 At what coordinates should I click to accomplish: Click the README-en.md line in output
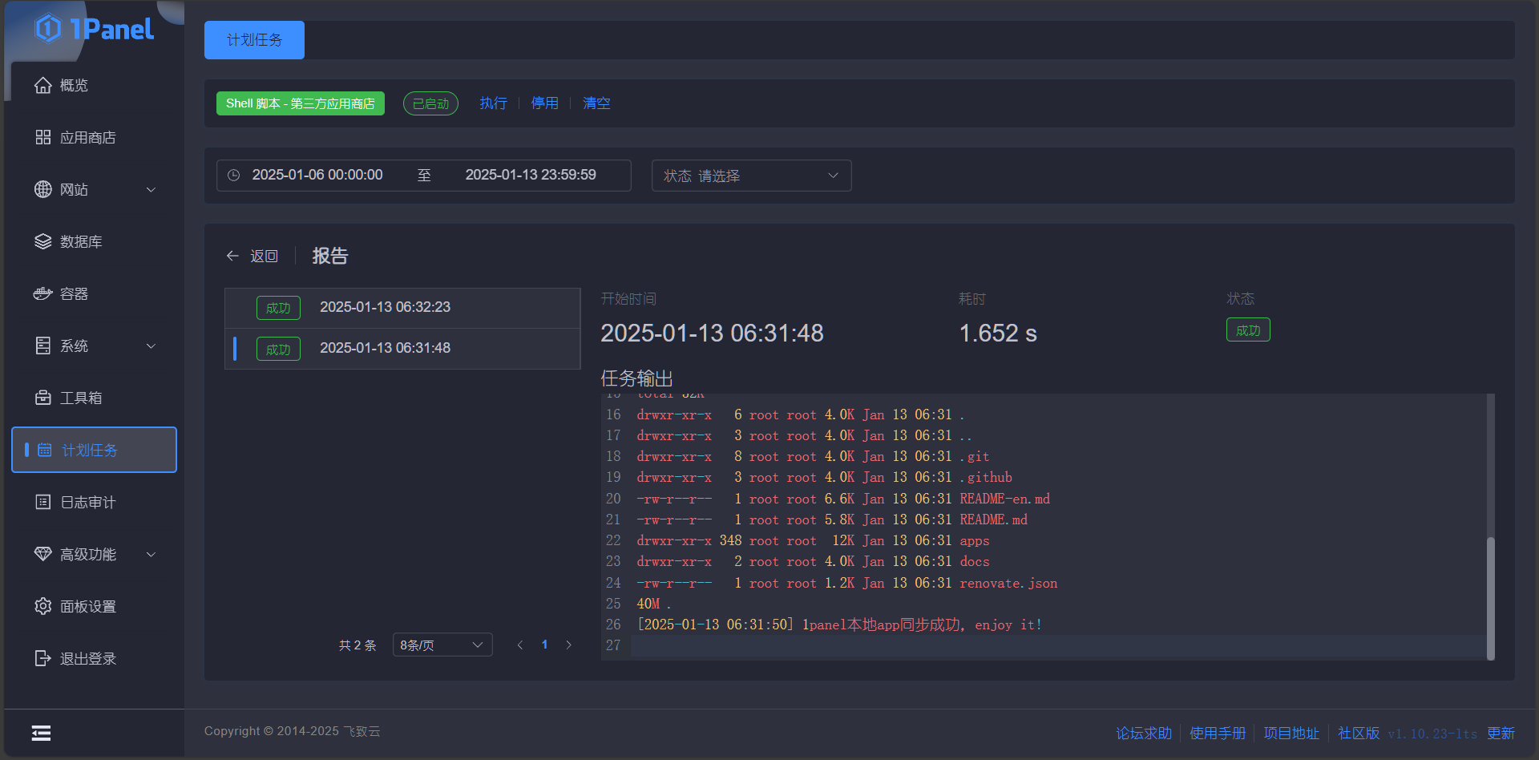point(843,499)
